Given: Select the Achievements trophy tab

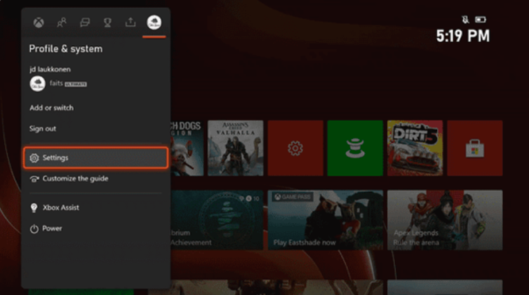Looking at the screenshot, I should click(x=107, y=22).
